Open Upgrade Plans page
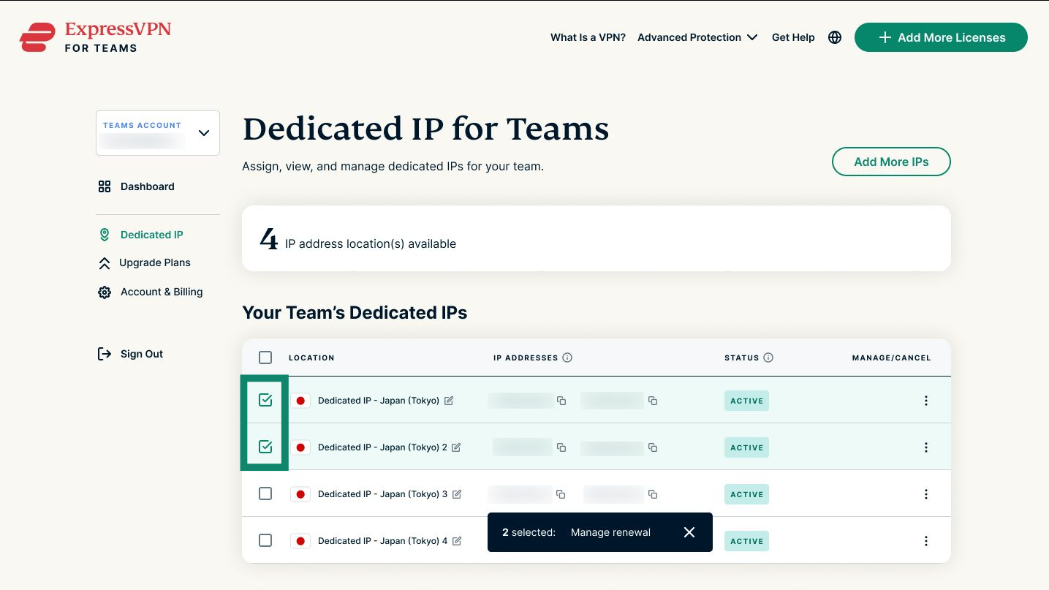This screenshot has width=1049, height=590. tap(154, 262)
